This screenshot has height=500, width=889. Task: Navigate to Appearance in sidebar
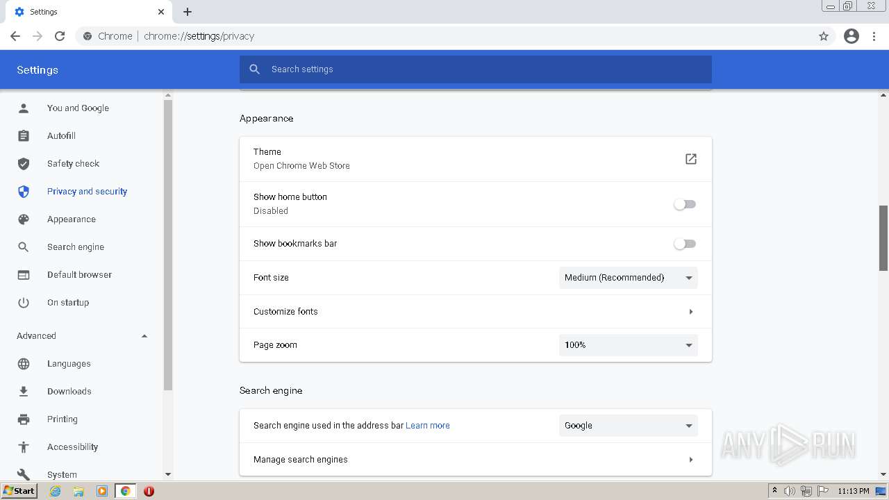click(72, 219)
